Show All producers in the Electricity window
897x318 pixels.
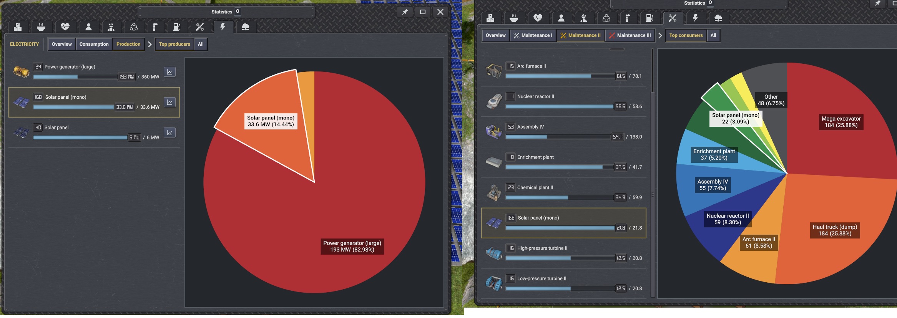pyautogui.click(x=201, y=44)
